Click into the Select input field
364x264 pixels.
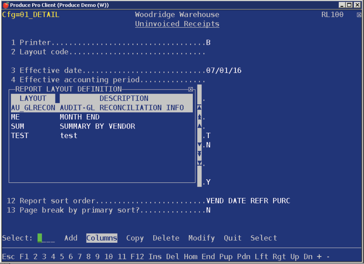point(46,238)
